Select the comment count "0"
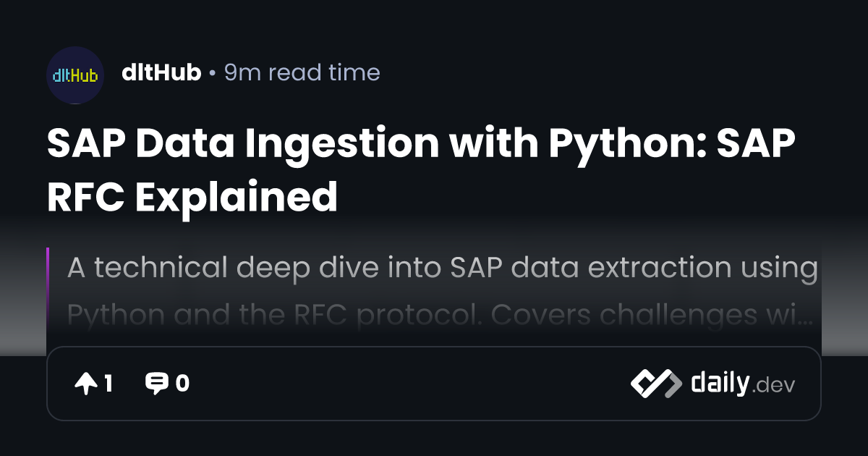Viewport: 868px width, 456px height. [x=182, y=384]
